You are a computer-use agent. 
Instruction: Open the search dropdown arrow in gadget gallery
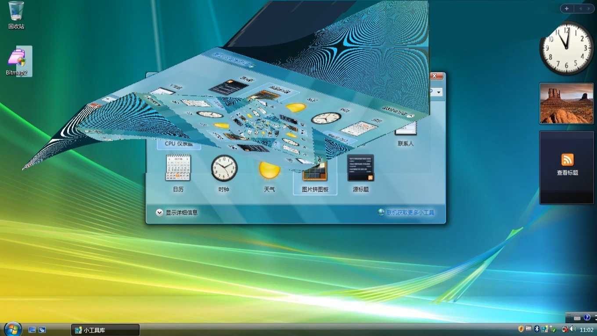coord(439,92)
